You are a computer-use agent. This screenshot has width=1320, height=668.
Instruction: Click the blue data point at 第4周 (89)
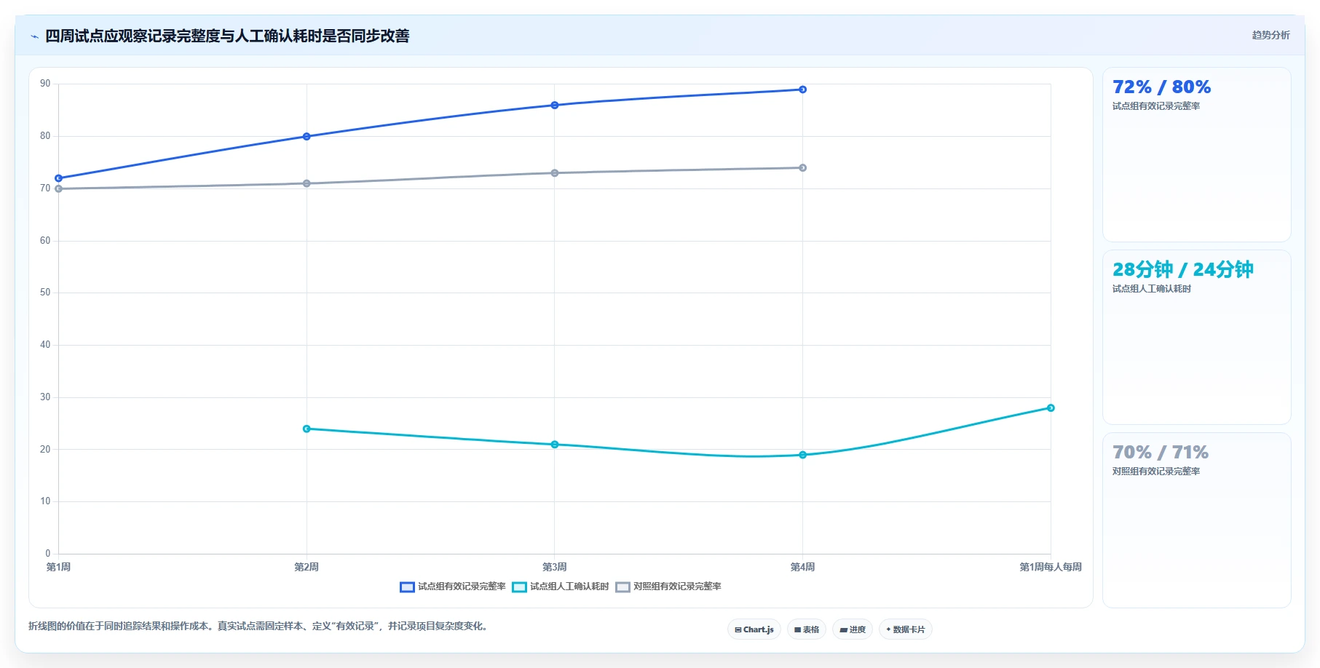(802, 90)
